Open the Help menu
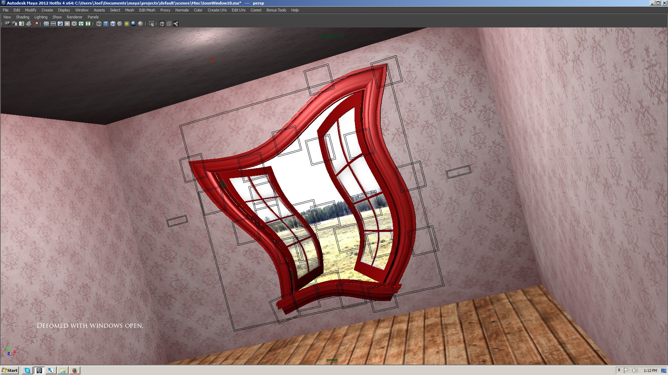The width and height of the screenshot is (668, 375). (x=295, y=10)
